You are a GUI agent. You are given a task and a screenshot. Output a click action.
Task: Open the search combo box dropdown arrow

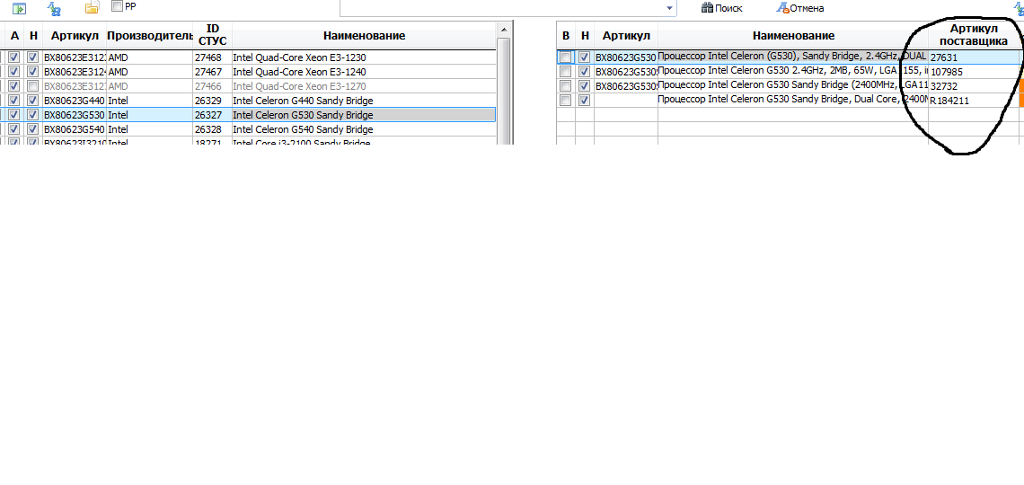coord(670,8)
